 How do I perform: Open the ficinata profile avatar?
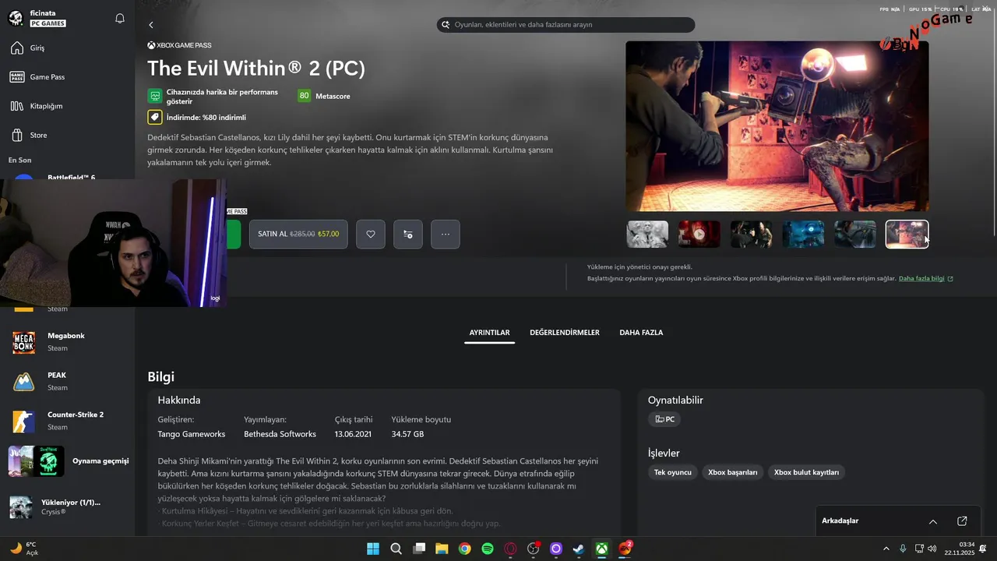click(x=15, y=19)
